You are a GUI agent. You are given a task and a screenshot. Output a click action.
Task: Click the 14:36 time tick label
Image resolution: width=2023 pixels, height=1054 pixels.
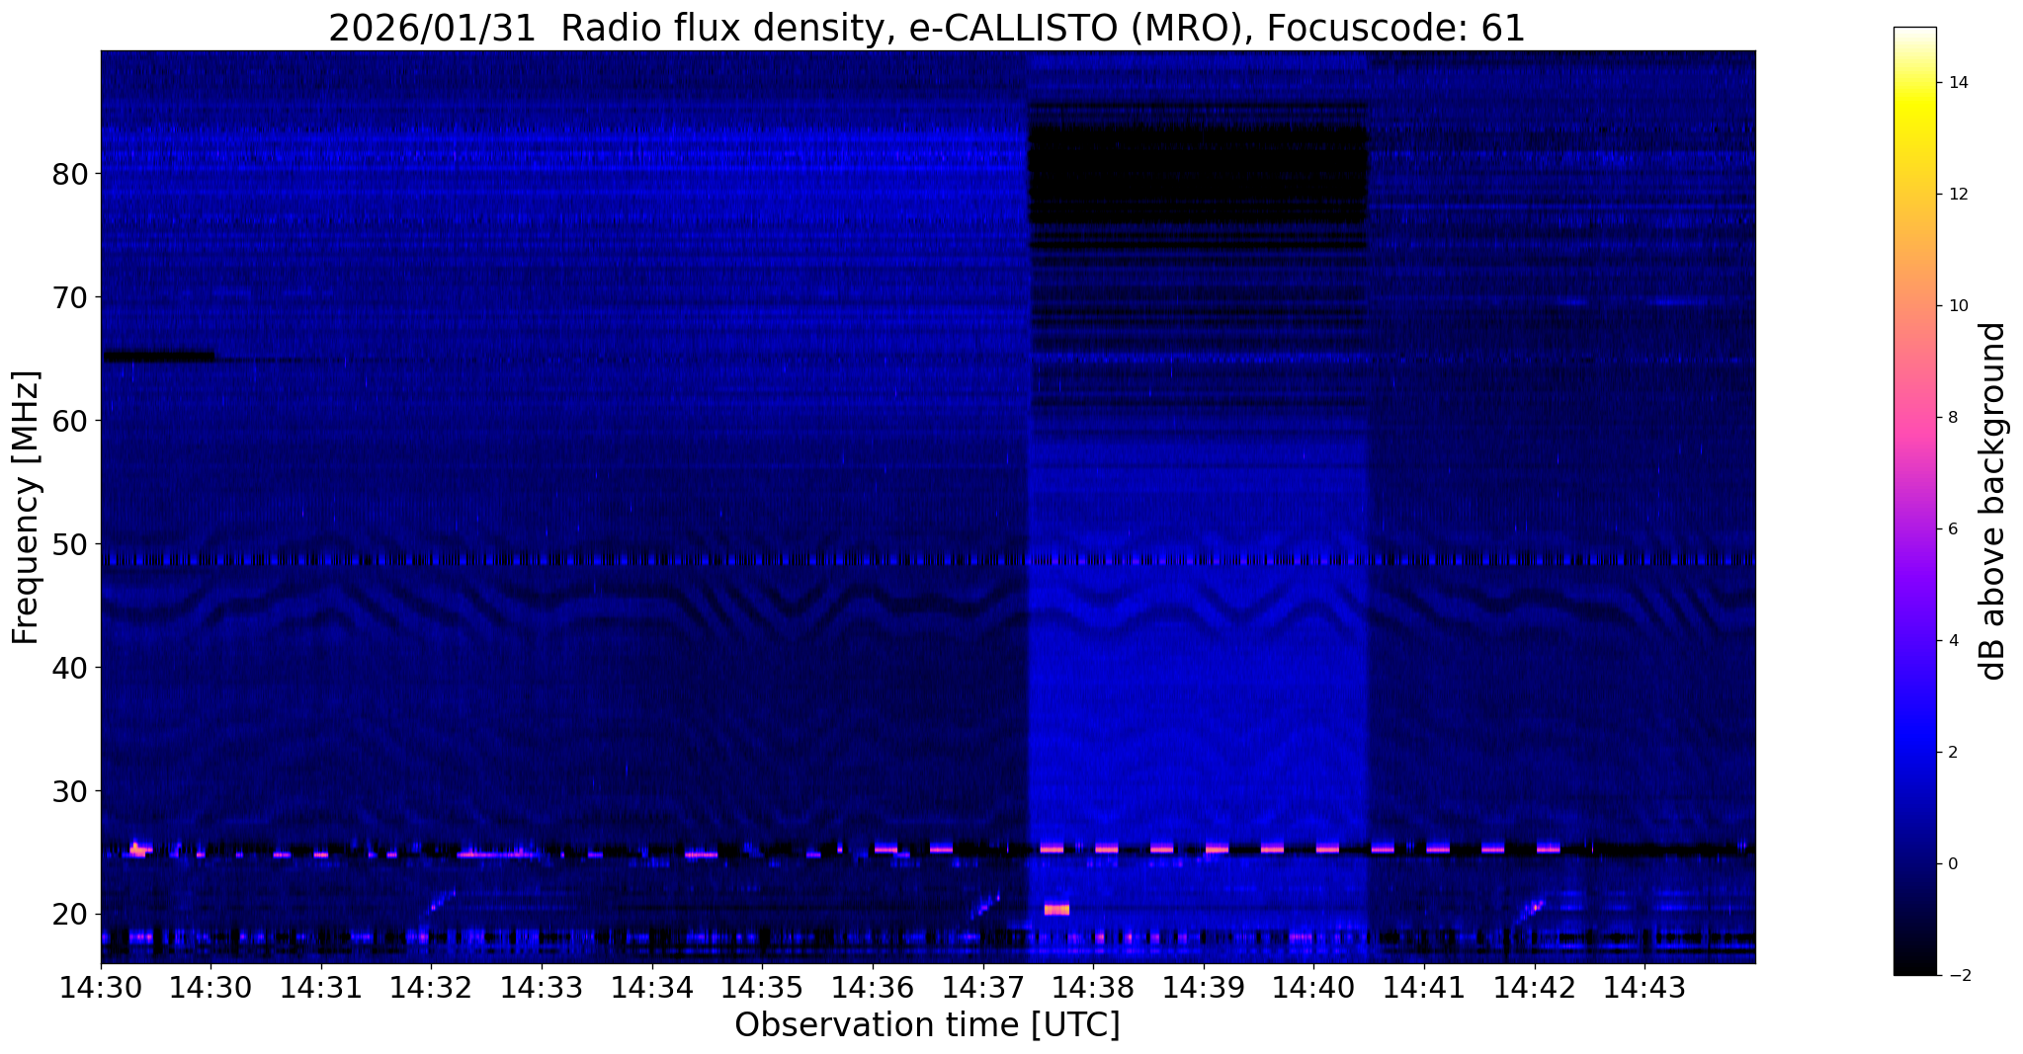pyautogui.click(x=872, y=987)
